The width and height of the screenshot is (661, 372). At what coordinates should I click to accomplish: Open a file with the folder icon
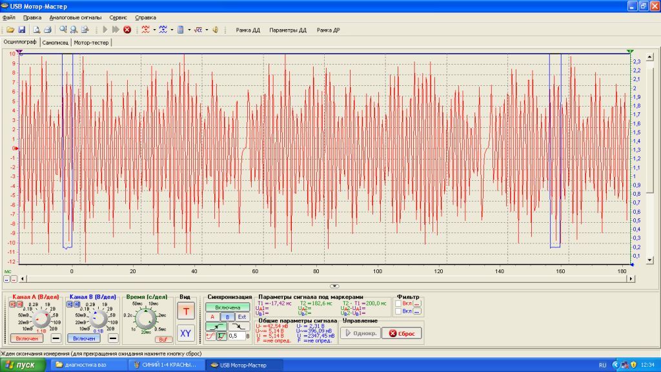pos(10,30)
